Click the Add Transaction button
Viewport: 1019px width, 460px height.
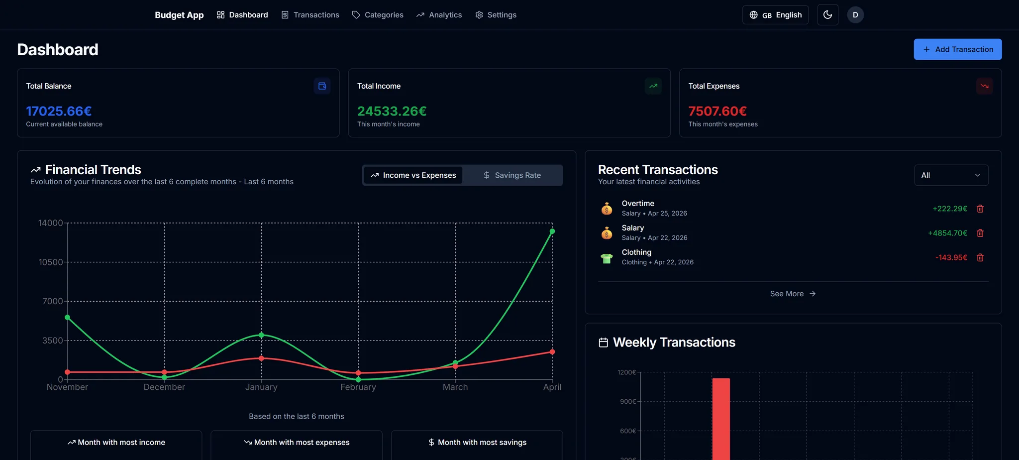[x=958, y=49]
